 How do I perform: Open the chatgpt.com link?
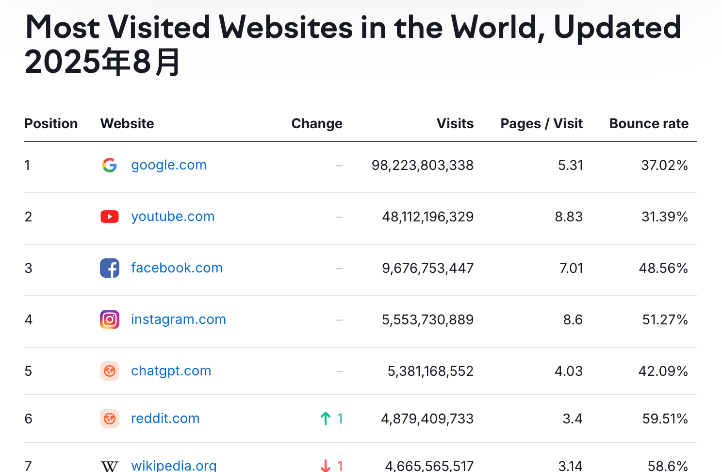coord(171,371)
